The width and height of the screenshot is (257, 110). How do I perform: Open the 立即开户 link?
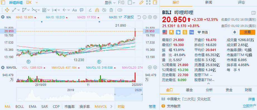(249, 106)
